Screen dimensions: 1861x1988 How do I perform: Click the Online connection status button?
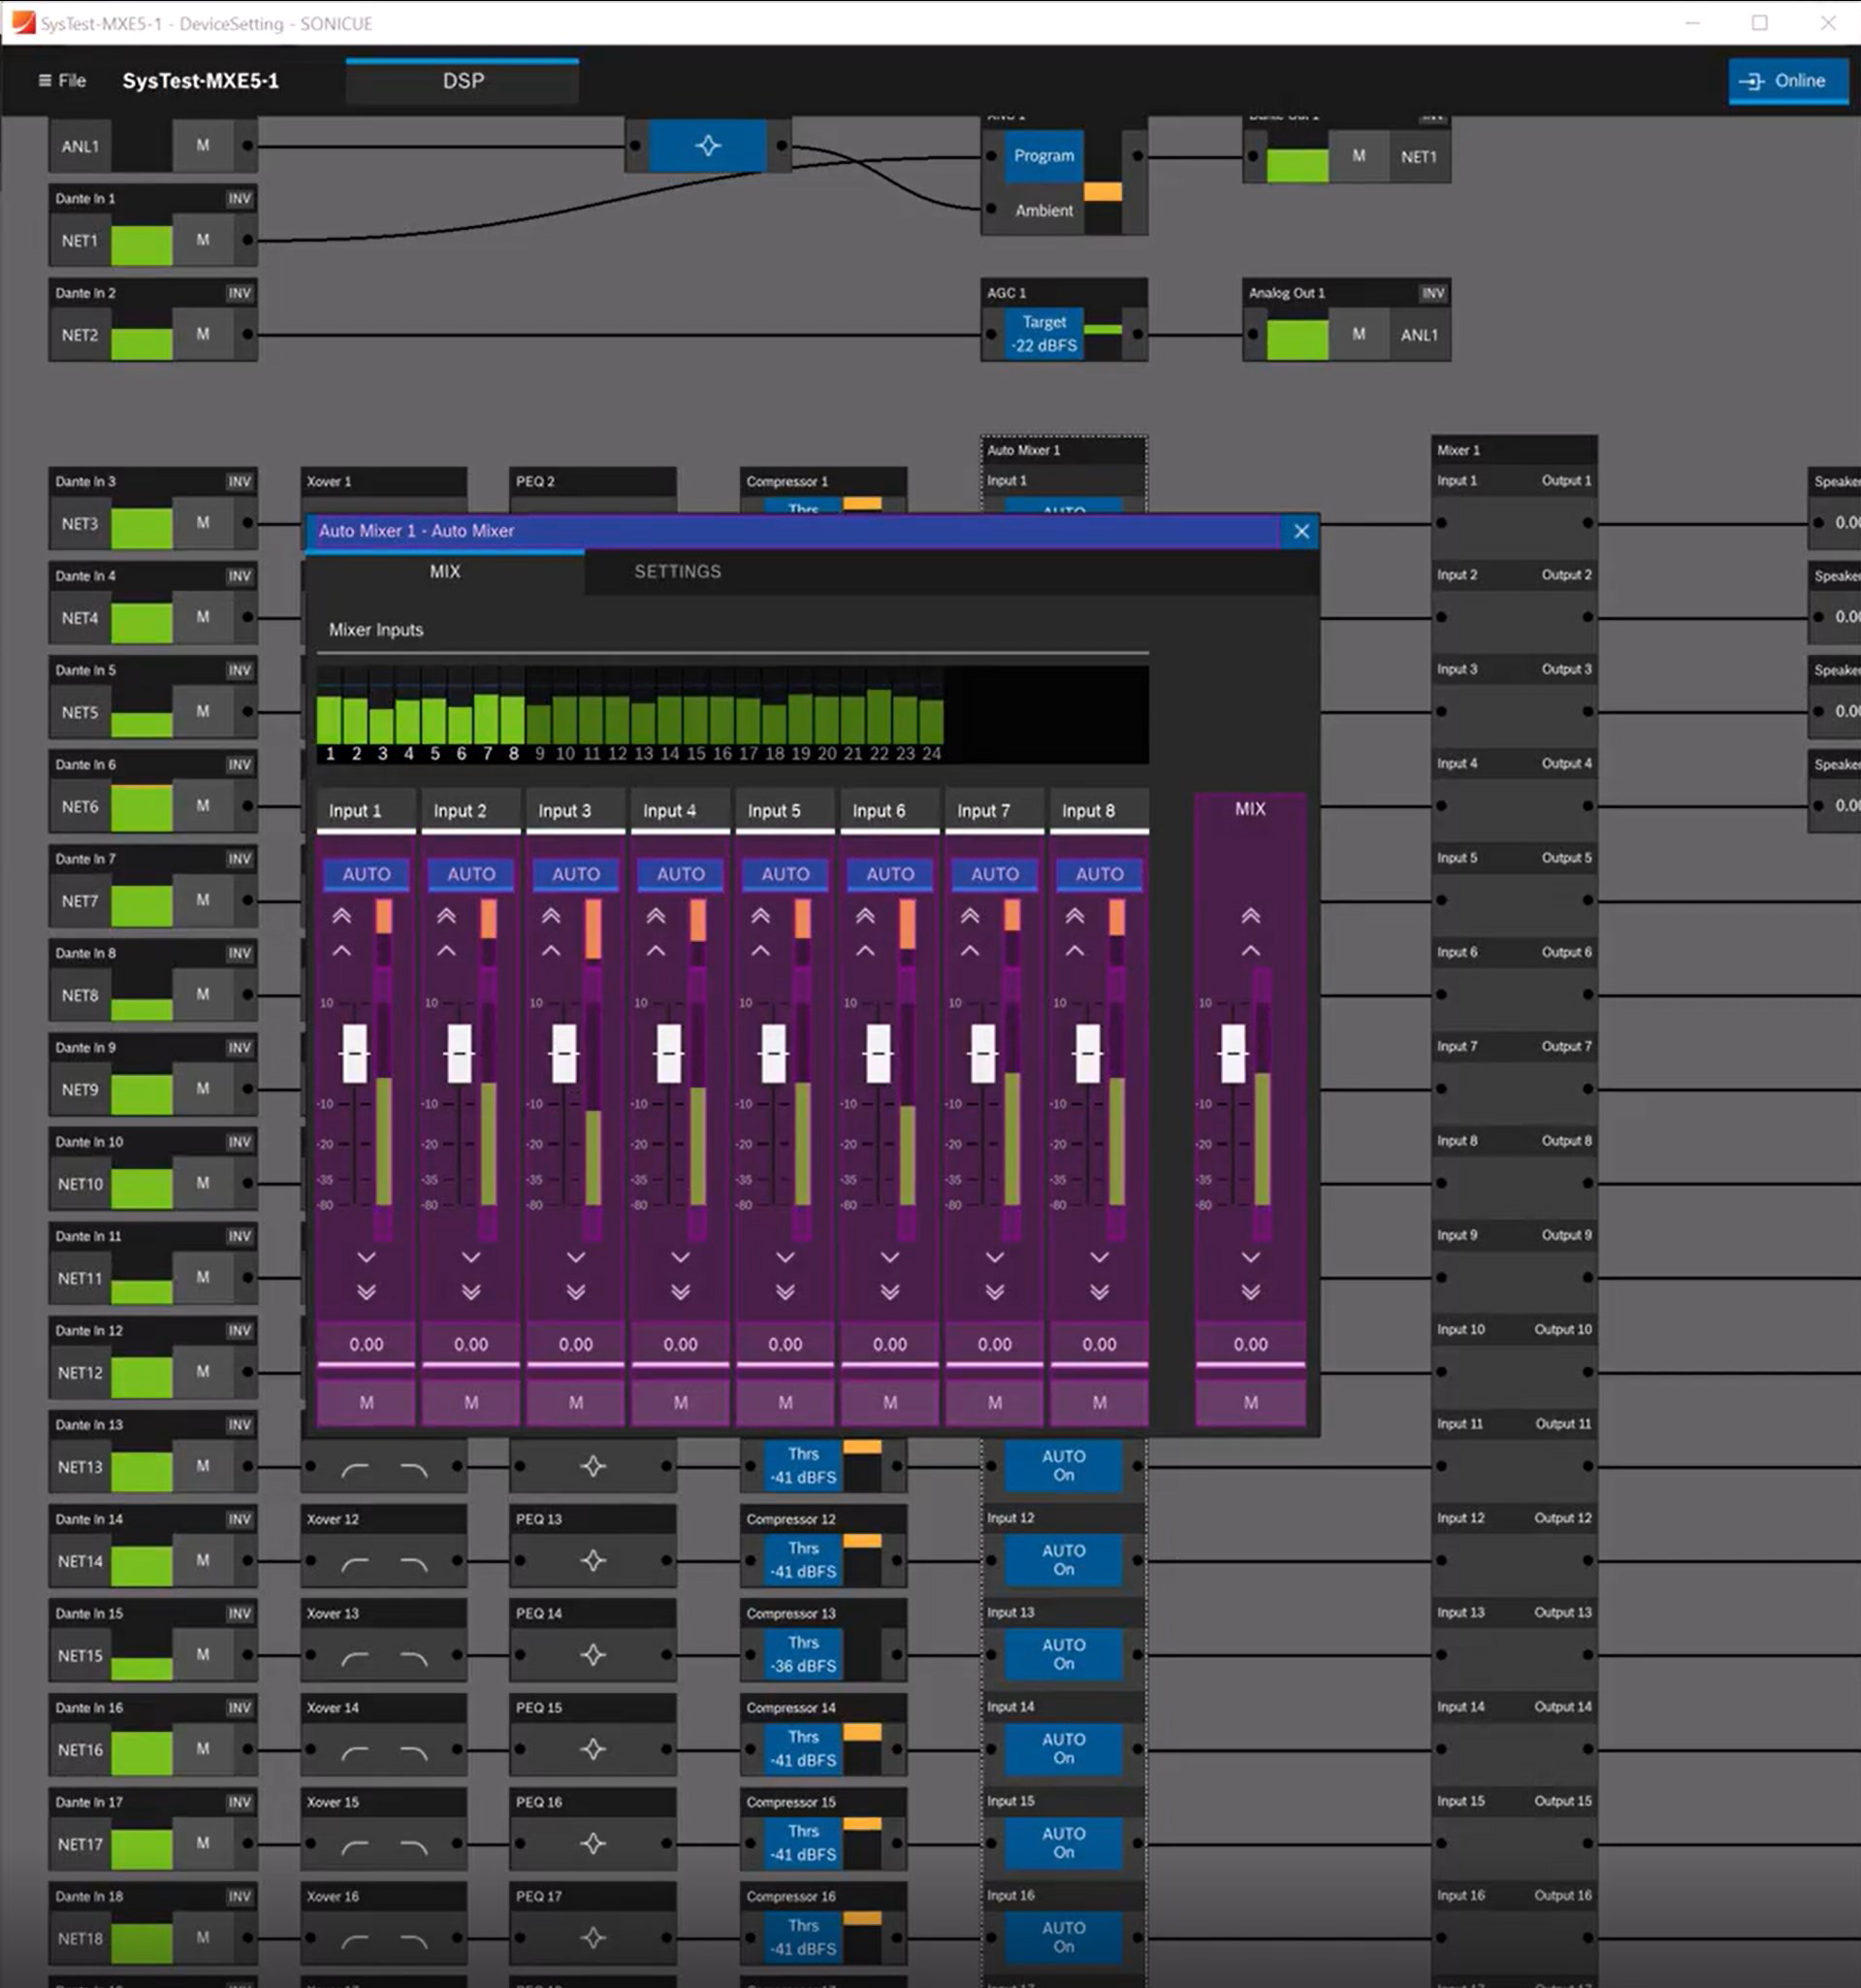[1787, 81]
